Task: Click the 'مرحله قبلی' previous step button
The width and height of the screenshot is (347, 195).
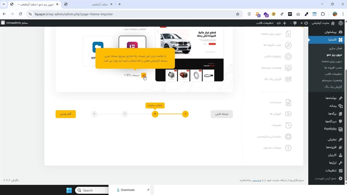Action: point(221,114)
